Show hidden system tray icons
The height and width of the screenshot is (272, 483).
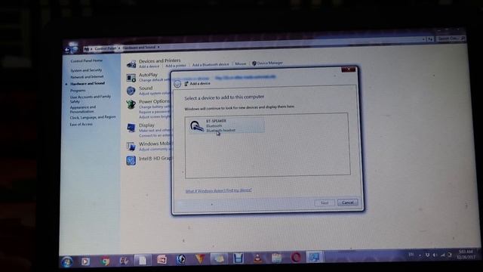420,255
